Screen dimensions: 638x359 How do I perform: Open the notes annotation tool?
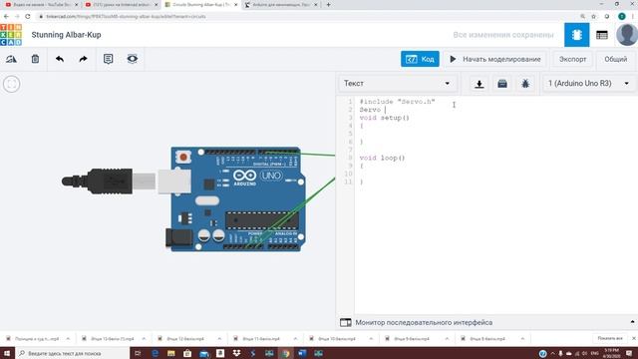[x=109, y=59]
